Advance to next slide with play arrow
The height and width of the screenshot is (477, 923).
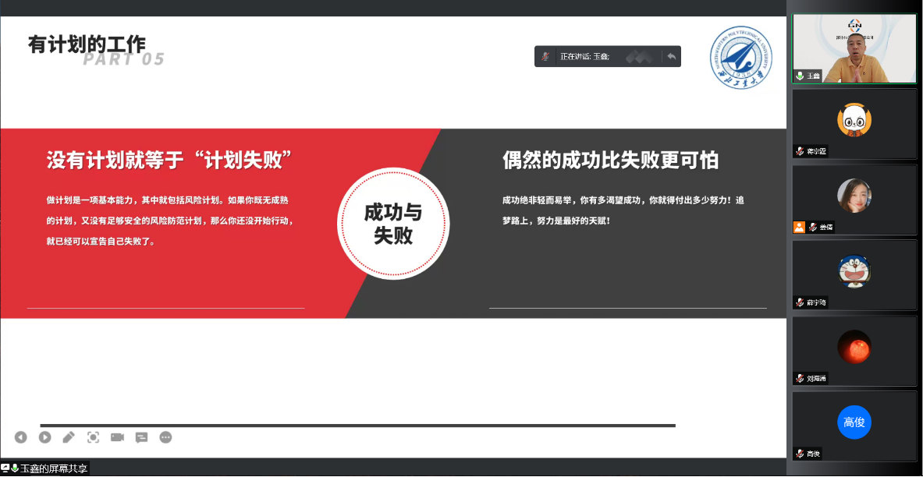pos(45,437)
